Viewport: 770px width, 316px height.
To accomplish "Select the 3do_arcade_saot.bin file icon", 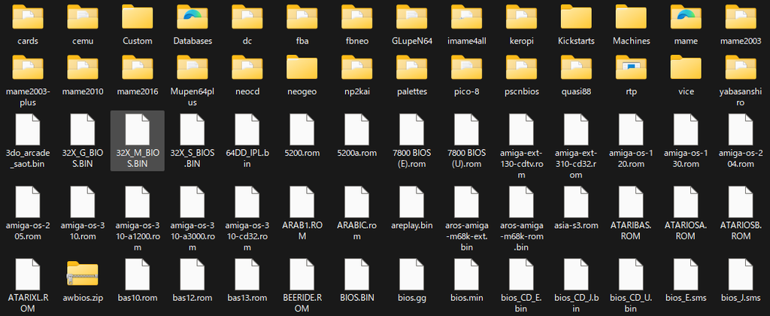I will [28, 129].
